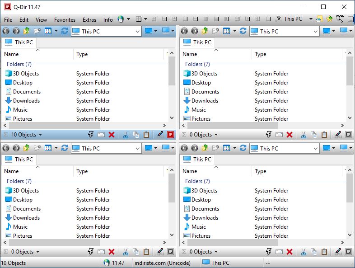The width and height of the screenshot is (355, 268).
Task: Click delete red X in top-right pane
Action: pyautogui.click(x=290, y=135)
